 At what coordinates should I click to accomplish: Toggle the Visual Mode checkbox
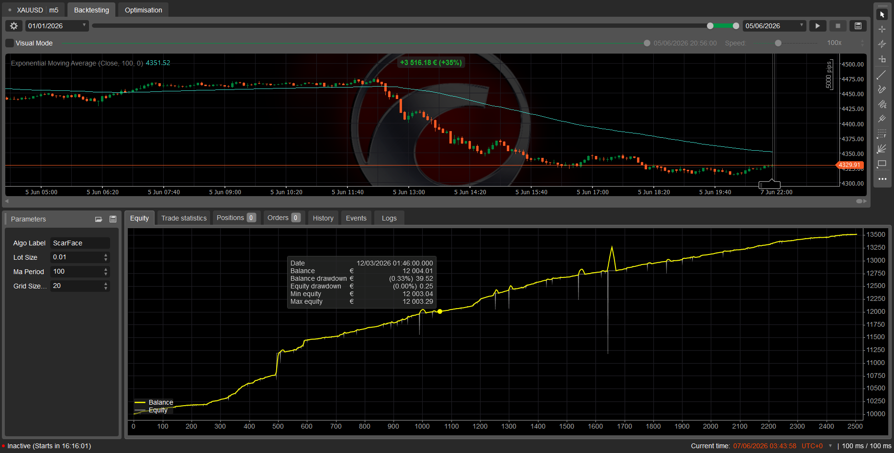coord(10,43)
